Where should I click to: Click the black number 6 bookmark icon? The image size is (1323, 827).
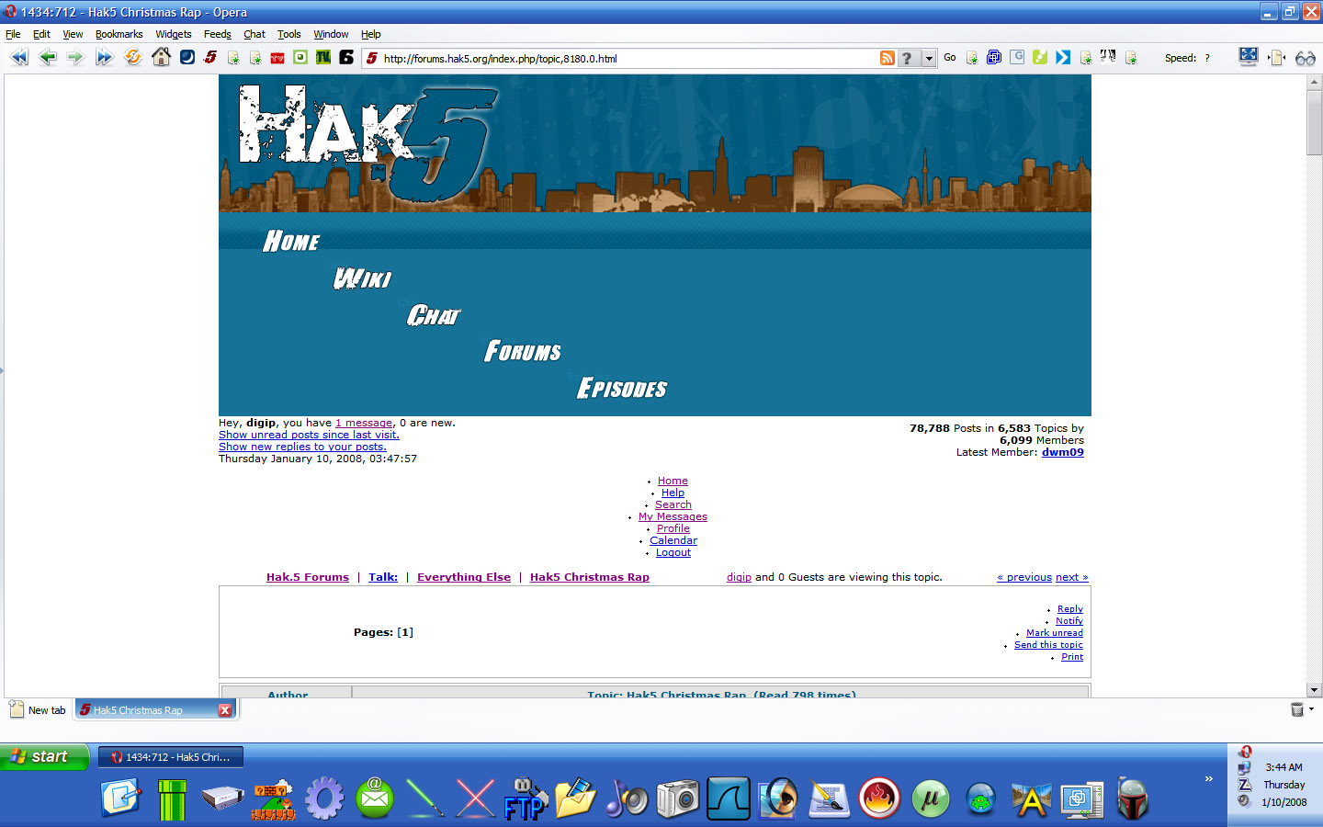click(346, 57)
